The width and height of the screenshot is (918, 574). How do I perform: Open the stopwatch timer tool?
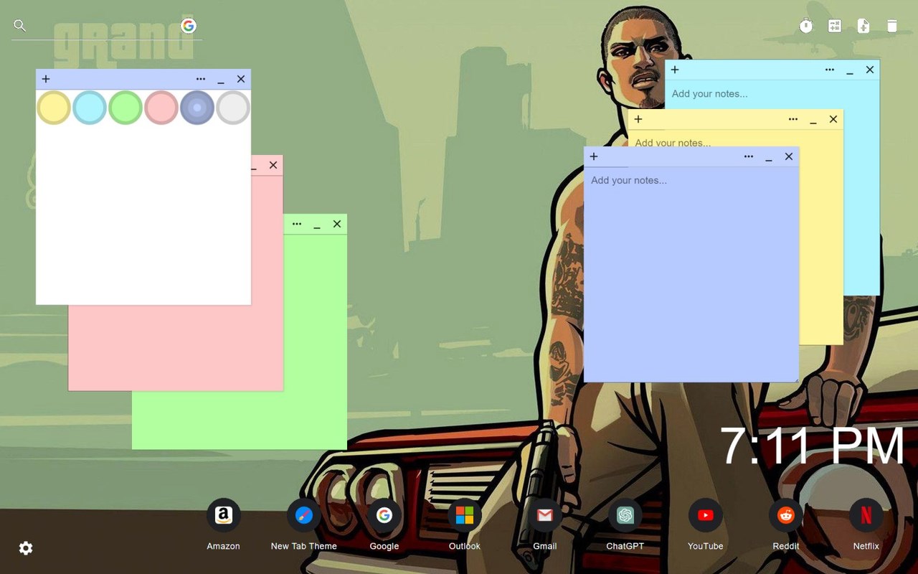pyautogui.click(x=806, y=26)
